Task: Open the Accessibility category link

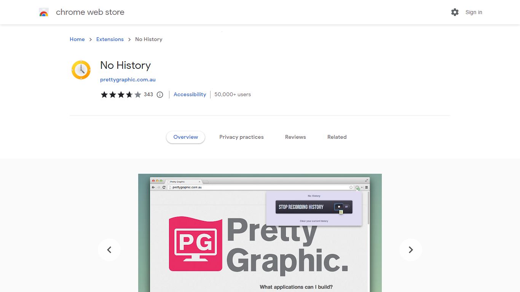Action: [190, 94]
